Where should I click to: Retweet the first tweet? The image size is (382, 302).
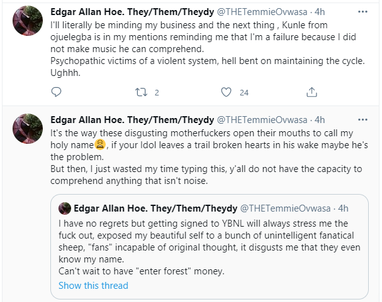point(141,92)
